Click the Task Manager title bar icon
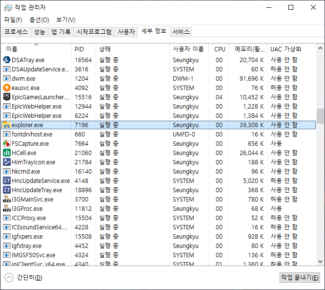This screenshot has width=325, height=290. click(x=8, y=8)
